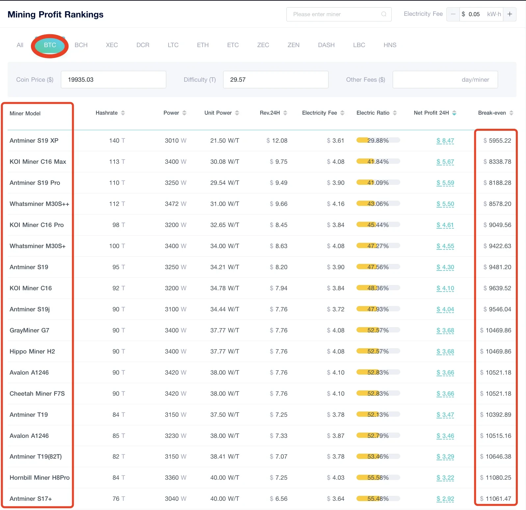Image resolution: width=526 pixels, height=510 pixels.
Task: Sort by Rev.24H column icon
Action: coord(285,113)
